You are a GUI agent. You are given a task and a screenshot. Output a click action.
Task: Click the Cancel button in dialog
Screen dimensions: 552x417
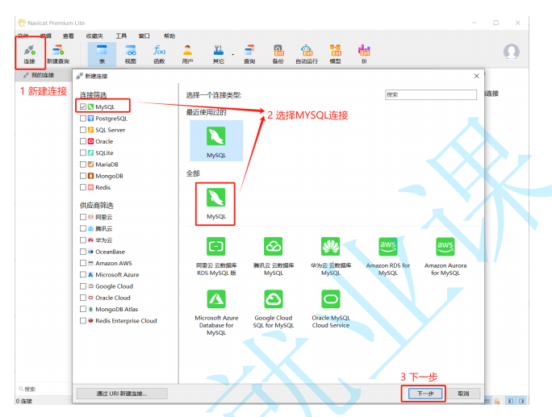pyautogui.click(x=463, y=394)
